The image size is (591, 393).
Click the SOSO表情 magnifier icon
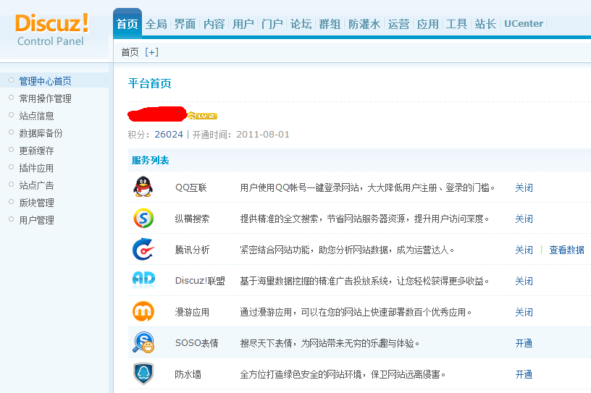[x=143, y=342]
